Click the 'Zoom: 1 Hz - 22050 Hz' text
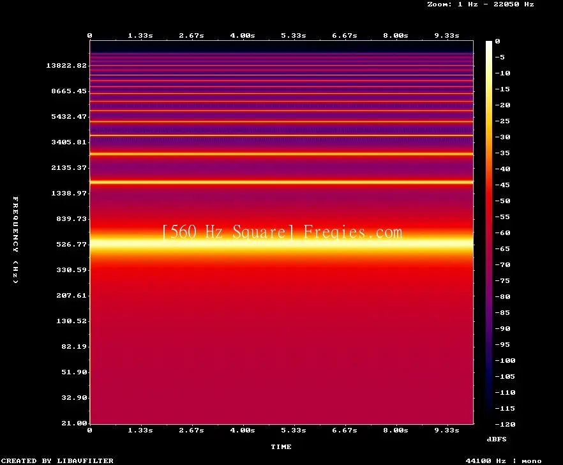 point(481,4)
